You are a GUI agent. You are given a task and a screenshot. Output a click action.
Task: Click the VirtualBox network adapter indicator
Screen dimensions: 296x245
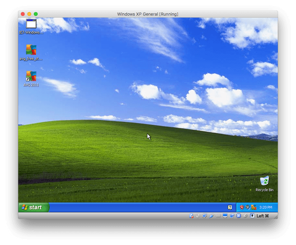(x=205, y=216)
